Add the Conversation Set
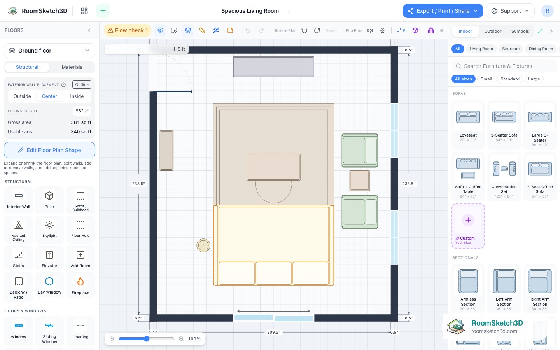This screenshot has width=560, height=350. [504, 177]
